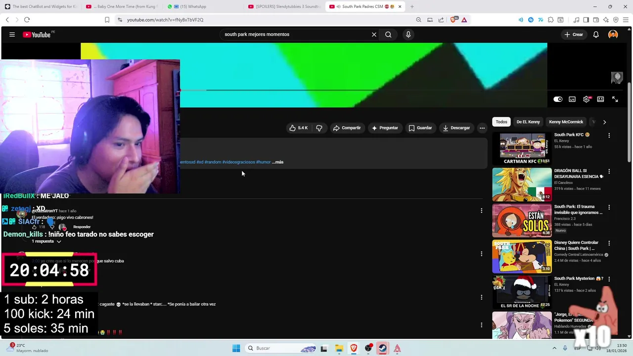Open the Brave VPN shield icon
This screenshot has height=356, width=633.
[x=616, y=20]
